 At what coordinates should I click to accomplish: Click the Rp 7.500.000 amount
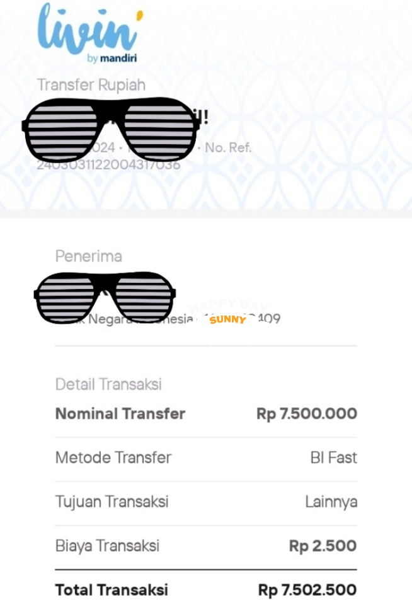click(307, 414)
